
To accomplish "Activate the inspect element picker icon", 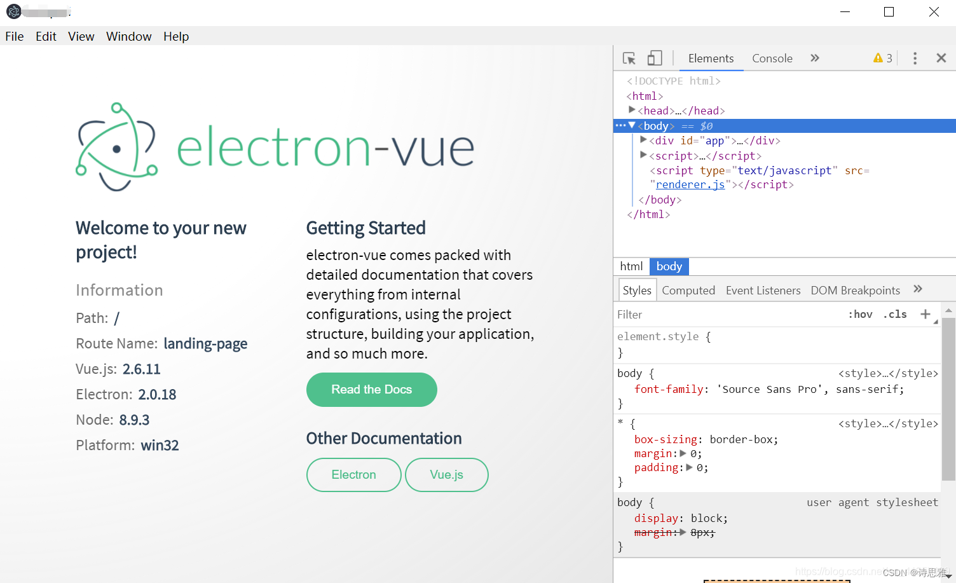I will tap(629, 58).
